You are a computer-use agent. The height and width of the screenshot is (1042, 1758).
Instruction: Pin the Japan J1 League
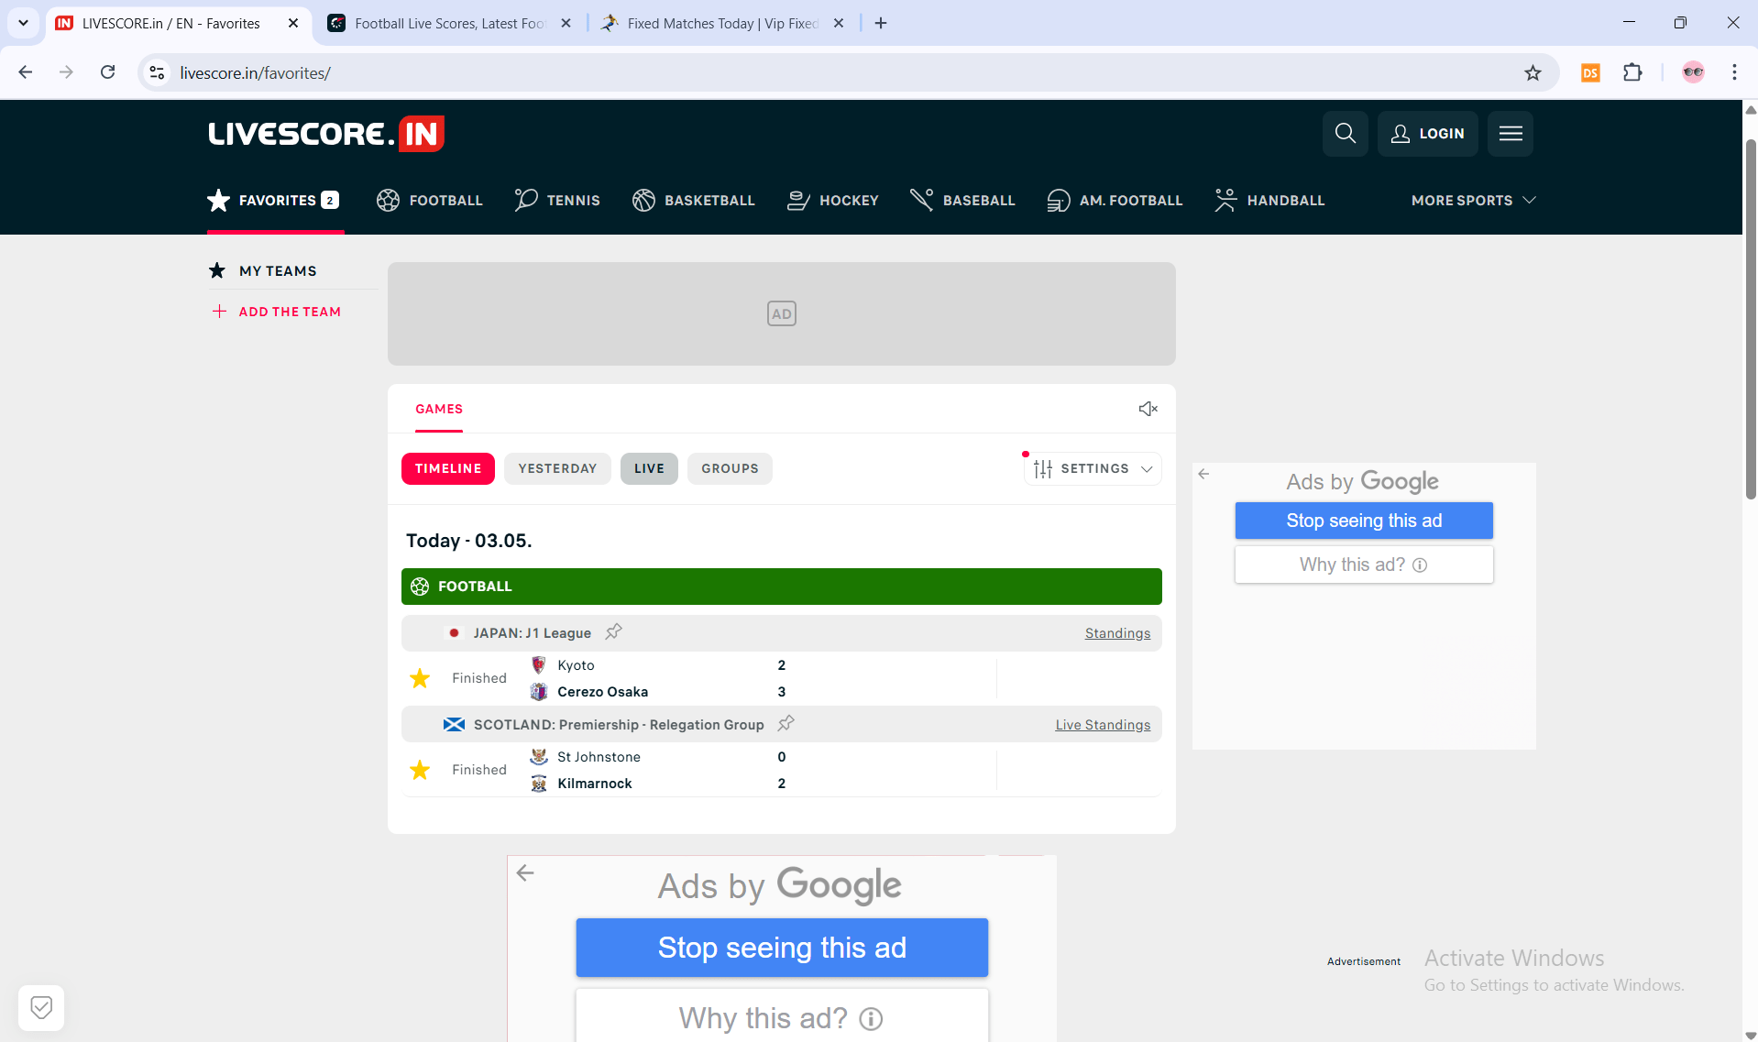[x=614, y=631]
